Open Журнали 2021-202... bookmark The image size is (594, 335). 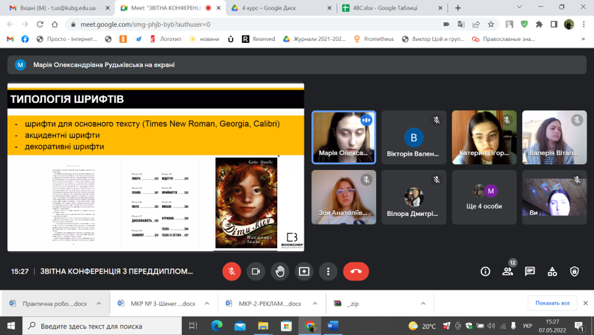pyautogui.click(x=315, y=39)
